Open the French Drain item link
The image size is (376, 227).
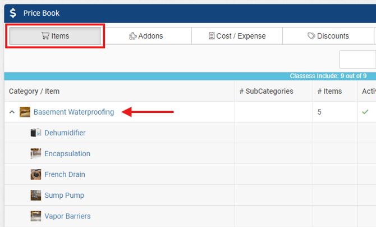(65, 174)
